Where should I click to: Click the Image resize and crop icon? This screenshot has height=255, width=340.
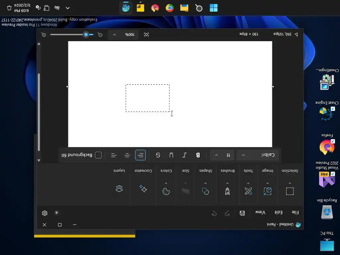point(267,191)
